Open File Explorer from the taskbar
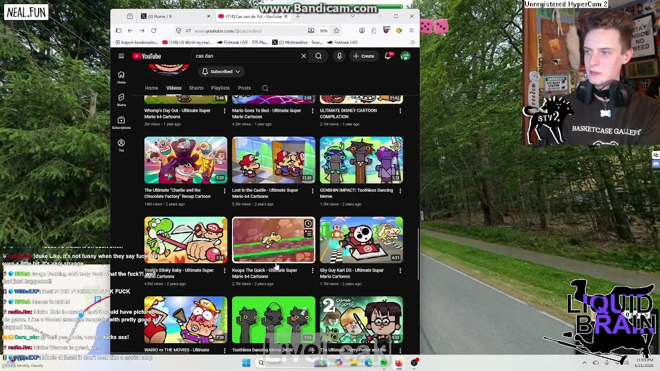Screen dimensions: 660x371 (354, 363)
